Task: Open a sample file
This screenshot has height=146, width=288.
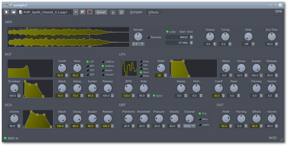Action: pos(13,12)
